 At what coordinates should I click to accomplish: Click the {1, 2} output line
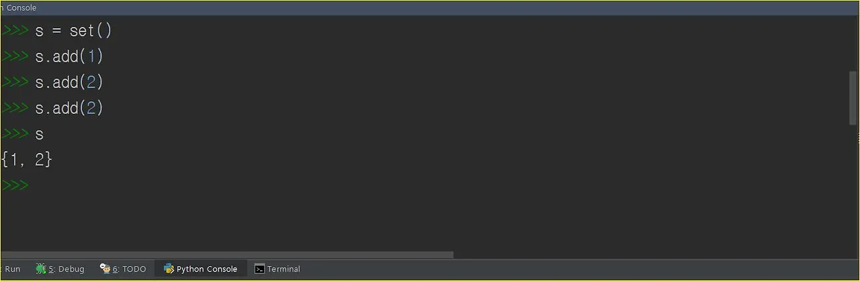pos(27,160)
